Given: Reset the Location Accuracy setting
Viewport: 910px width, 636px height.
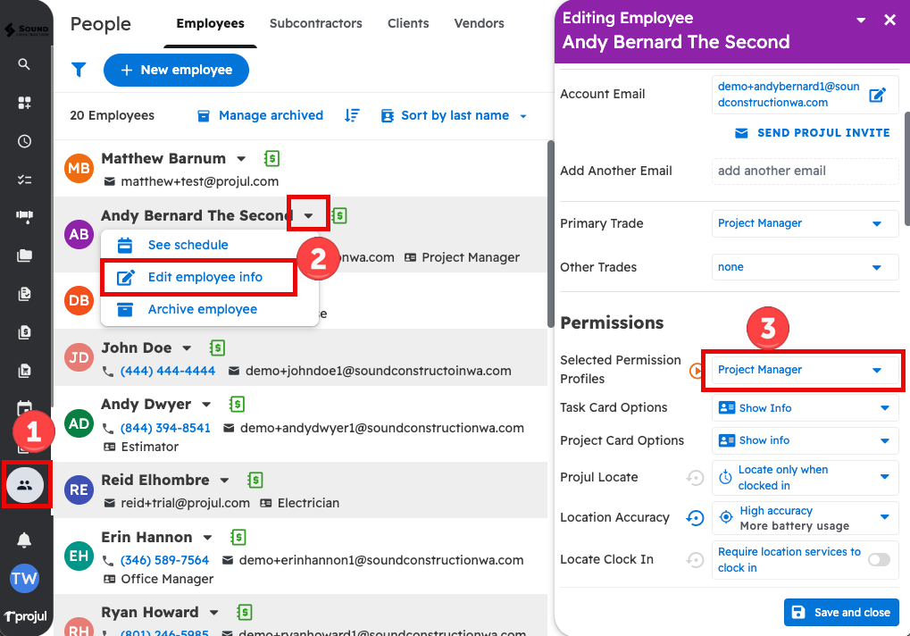Looking at the screenshot, I should point(695,517).
